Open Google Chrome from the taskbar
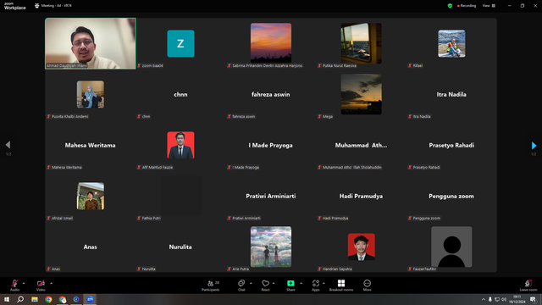This screenshot has width=542, height=305. pyautogui.click(x=48, y=299)
